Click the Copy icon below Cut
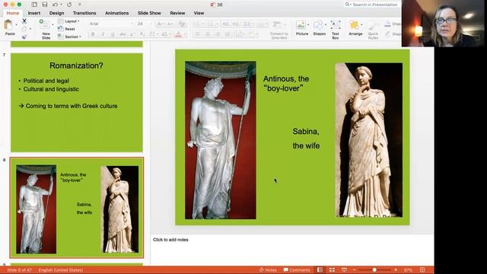The width and height of the screenshot is (487, 274). [24, 29]
